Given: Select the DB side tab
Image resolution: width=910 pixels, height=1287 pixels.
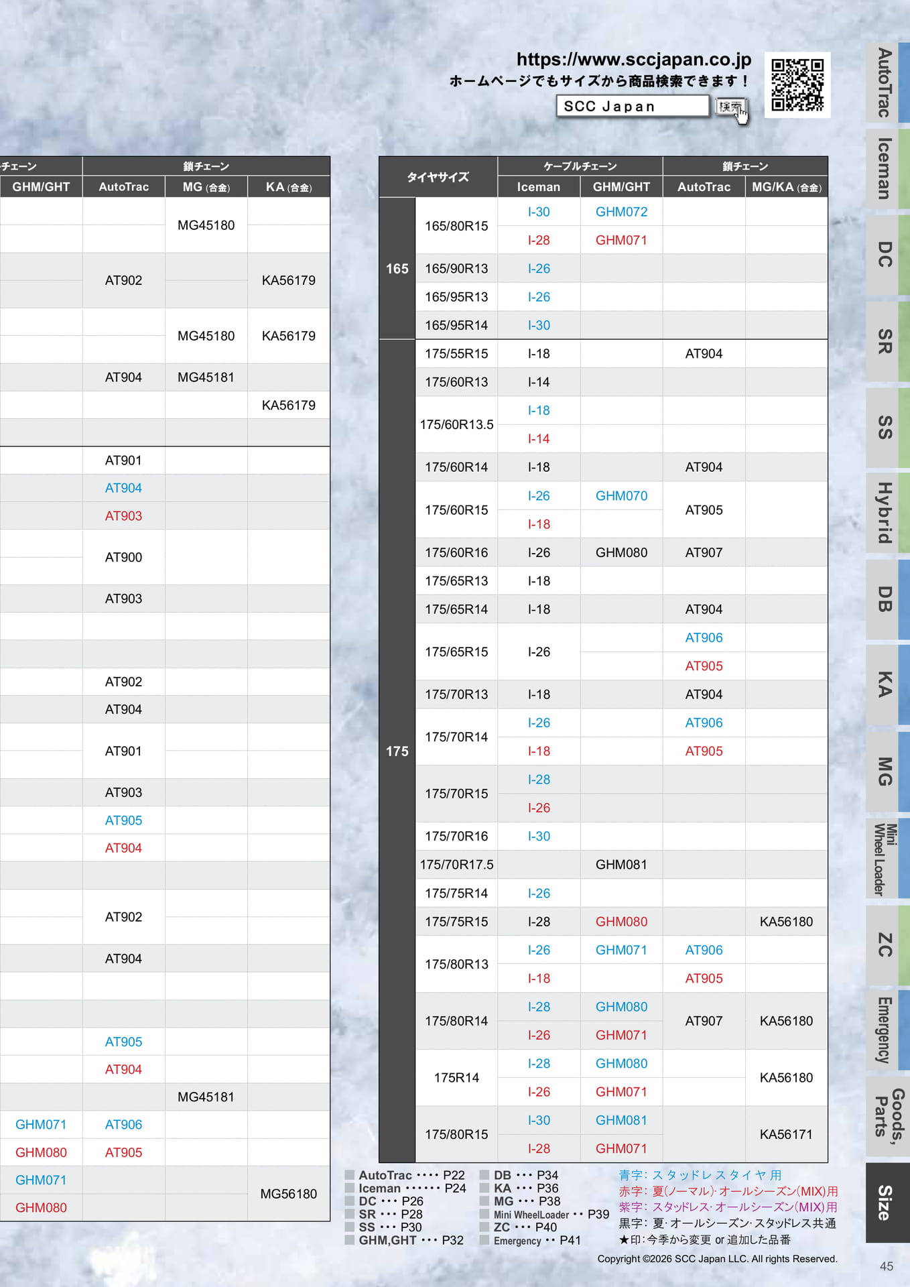Looking at the screenshot, I should tap(887, 599).
